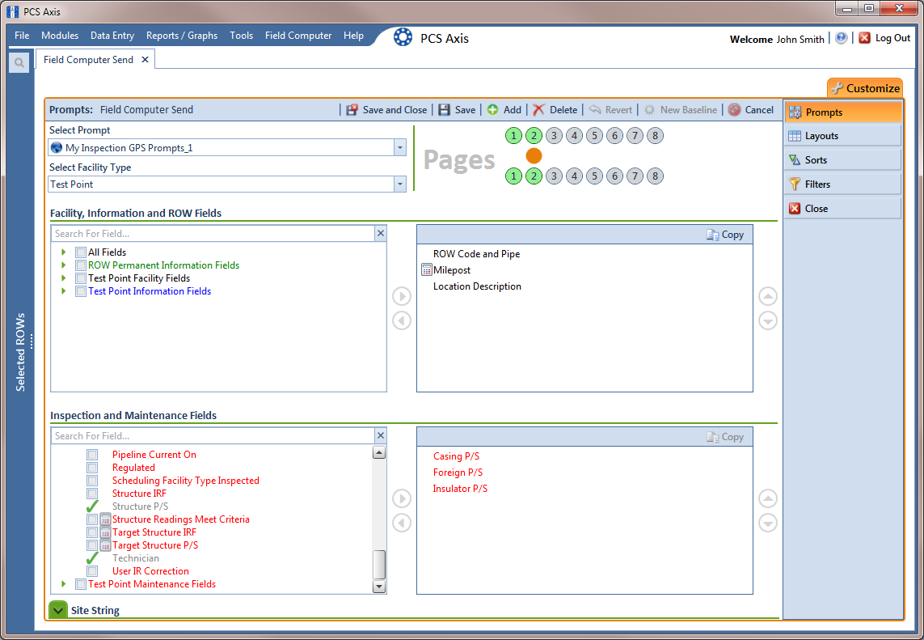Check the User IR Correction checkbox

(x=92, y=571)
